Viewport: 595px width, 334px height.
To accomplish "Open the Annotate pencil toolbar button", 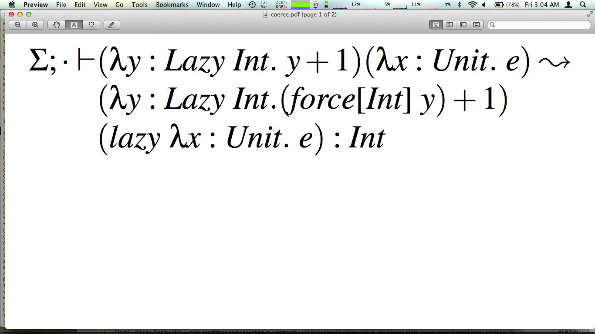I will click(x=112, y=25).
